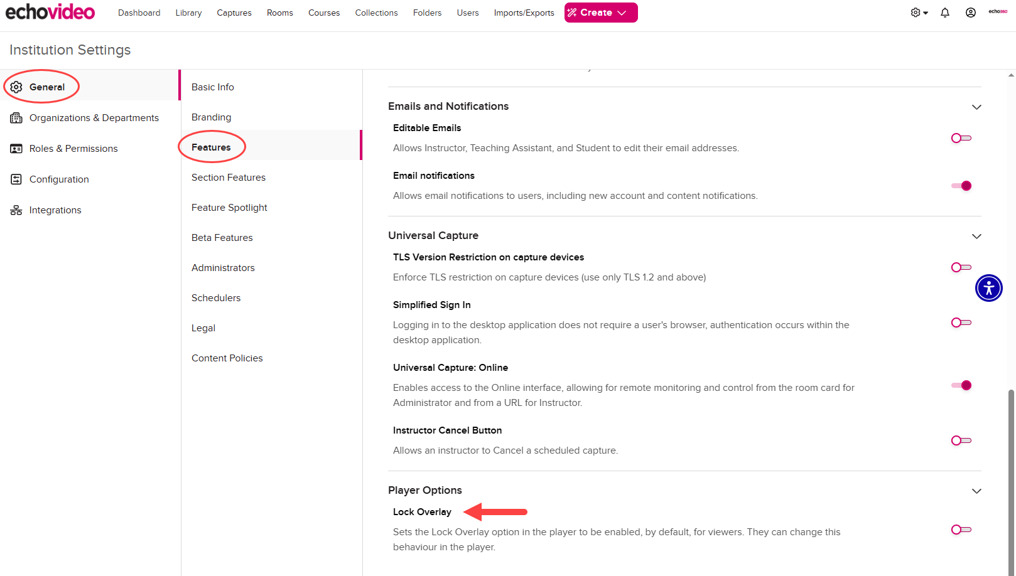Screen dimensions: 1016x576
Task: Go to the Dashboard menu
Action: coord(139,13)
